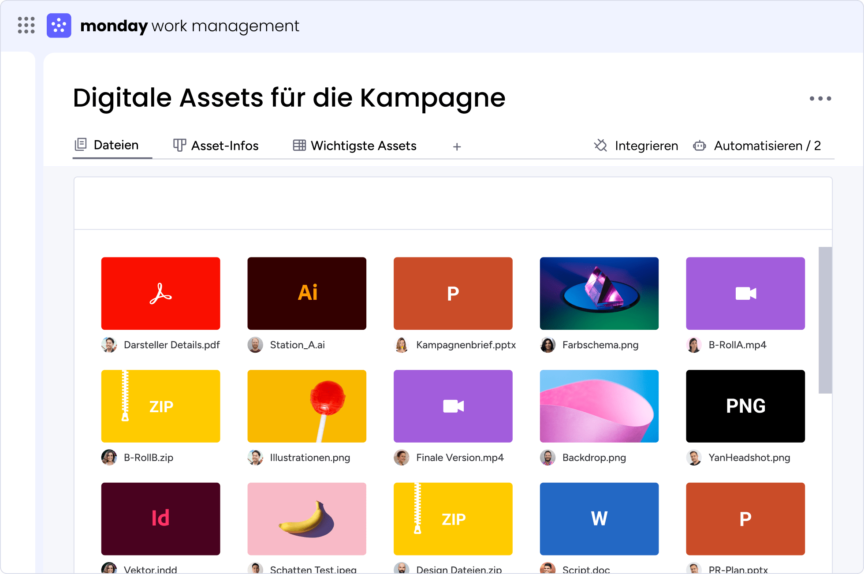The height and width of the screenshot is (574, 864).
Task: Click the avatar next to Illustrationen.png
Action: pos(255,458)
